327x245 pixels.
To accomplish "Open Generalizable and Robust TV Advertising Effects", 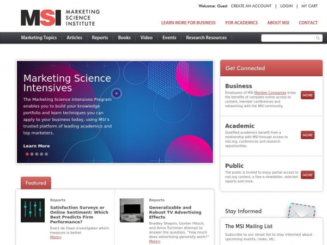I will point(175,212).
